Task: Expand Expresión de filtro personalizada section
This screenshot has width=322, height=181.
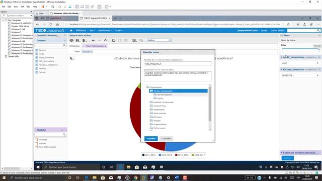Action: [282, 153]
